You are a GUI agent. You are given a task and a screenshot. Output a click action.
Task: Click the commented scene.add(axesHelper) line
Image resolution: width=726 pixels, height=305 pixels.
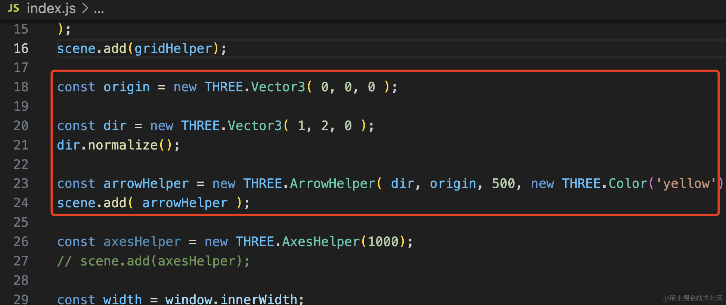pos(153,261)
